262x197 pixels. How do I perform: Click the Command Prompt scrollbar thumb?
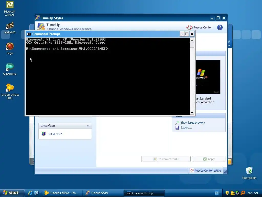[x=192, y=45]
